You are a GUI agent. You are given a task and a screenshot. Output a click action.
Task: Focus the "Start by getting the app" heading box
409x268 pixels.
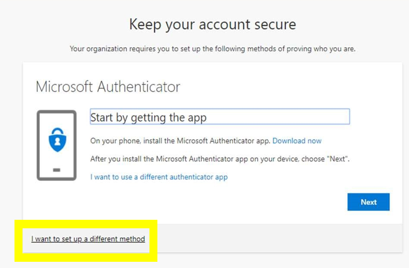click(220, 117)
